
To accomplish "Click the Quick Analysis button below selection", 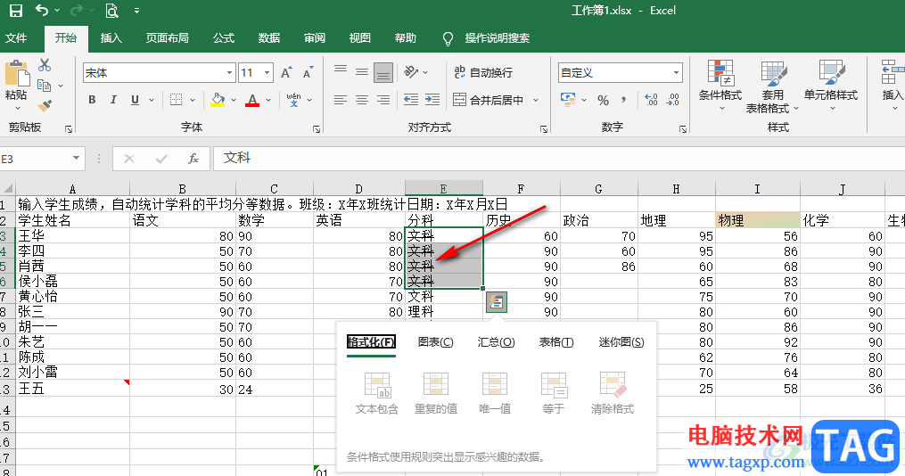I will coord(497,302).
